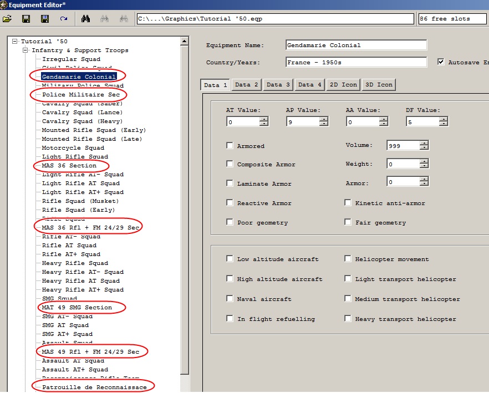
Task: Select MAS 49 Rfl + FM 24/29 Sec
Action: (x=90, y=351)
